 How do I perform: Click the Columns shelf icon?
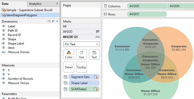[x=106, y=6]
